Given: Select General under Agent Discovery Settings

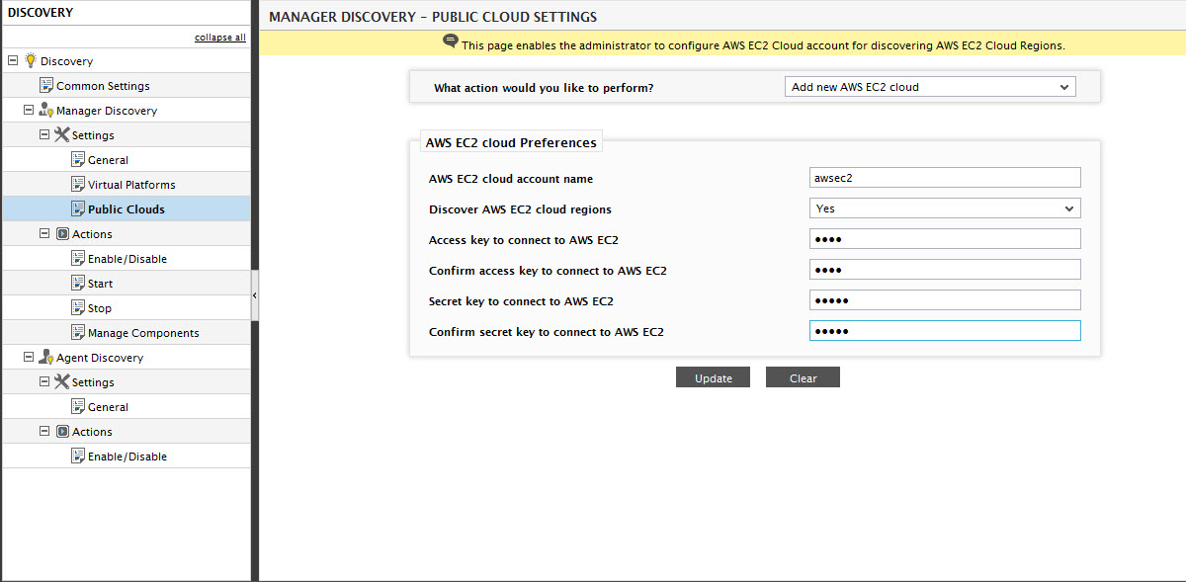Looking at the screenshot, I should (108, 407).
